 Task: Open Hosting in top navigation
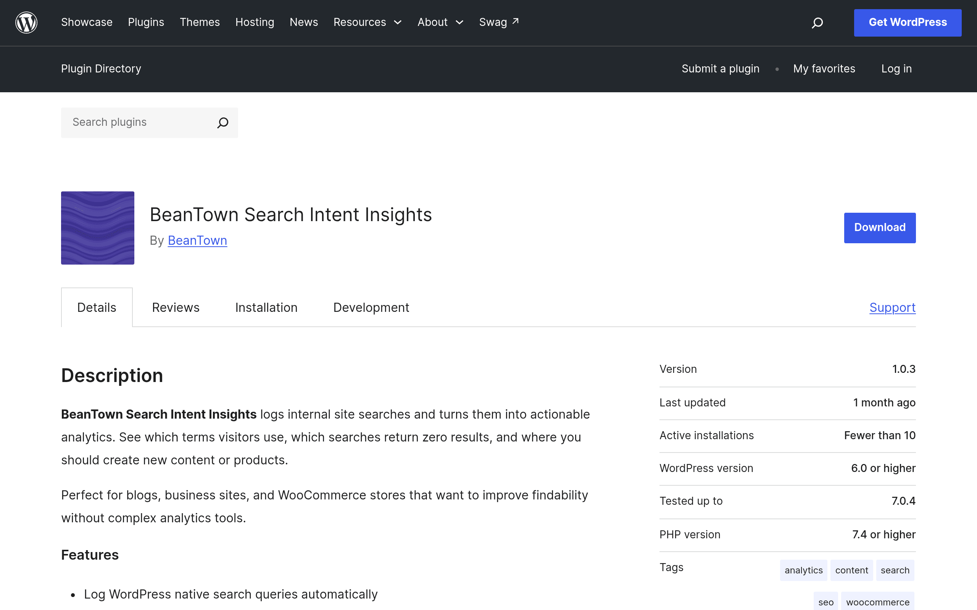[255, 22]
